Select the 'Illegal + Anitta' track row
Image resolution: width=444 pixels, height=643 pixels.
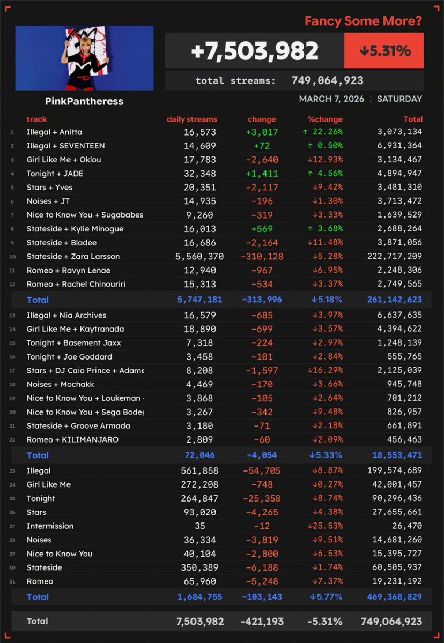(x=222, y=132)
